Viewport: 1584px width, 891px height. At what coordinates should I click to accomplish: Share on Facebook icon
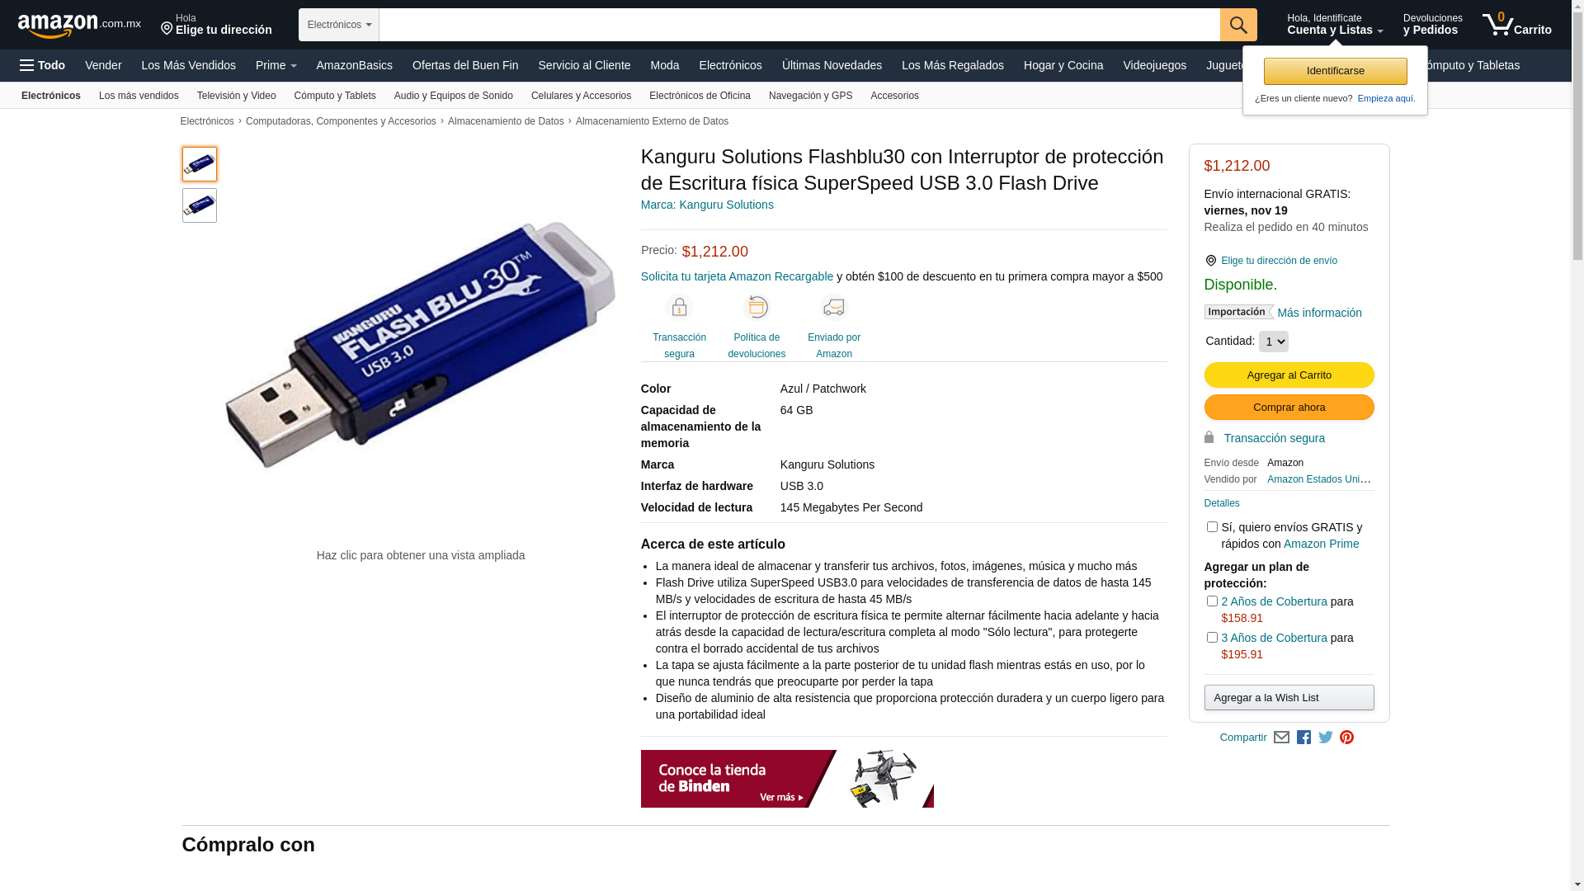point(1303,738)
